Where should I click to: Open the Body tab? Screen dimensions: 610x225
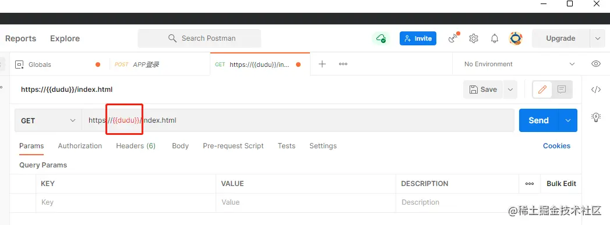[180, 146]
